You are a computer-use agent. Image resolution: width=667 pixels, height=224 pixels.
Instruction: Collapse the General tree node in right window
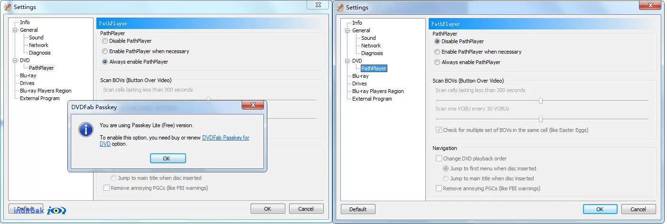(348, 30)
